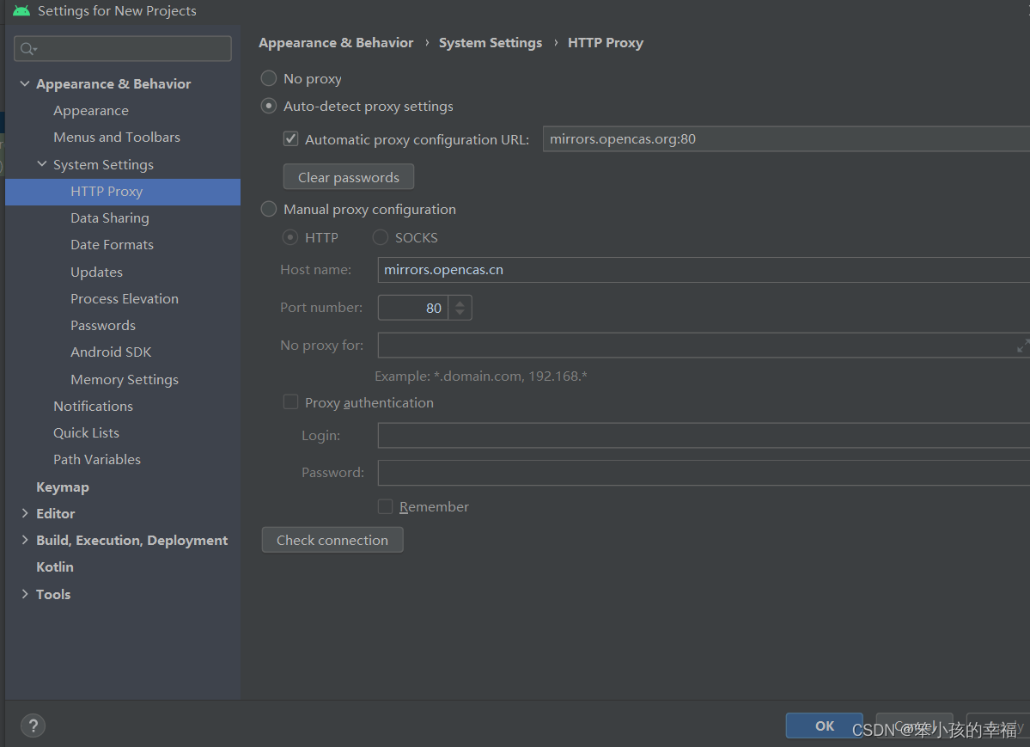Expand Build, Execution, Deployment category
Viewport: 1030px width, 747px height.
tap(25, 540)
